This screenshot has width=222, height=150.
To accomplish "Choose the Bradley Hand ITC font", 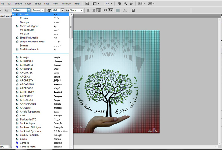I will click(x=41, y=135).
